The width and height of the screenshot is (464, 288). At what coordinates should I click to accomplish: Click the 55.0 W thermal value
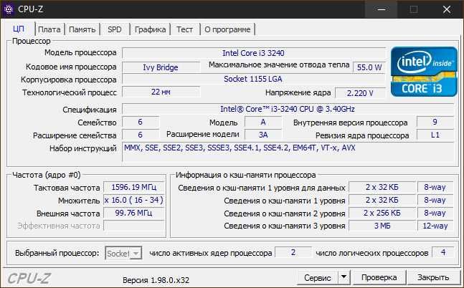point(369,67)
